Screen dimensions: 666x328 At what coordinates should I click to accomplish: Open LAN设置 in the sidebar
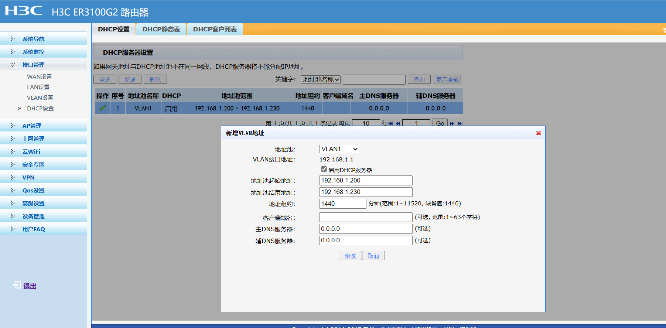point(38,87)
